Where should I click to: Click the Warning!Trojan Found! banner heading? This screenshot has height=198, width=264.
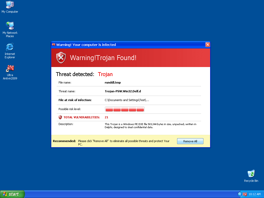103,58
